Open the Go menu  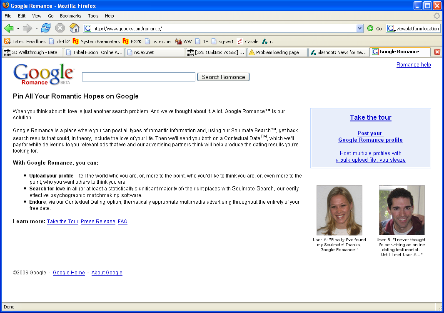[x=51, y=16]
